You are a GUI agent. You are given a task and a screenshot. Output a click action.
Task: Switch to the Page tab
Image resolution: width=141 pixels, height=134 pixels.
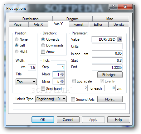coord(19,25)
